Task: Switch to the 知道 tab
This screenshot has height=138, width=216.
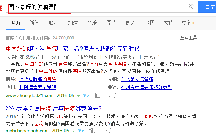Action: pyautogui.click(x=73, y=23)
